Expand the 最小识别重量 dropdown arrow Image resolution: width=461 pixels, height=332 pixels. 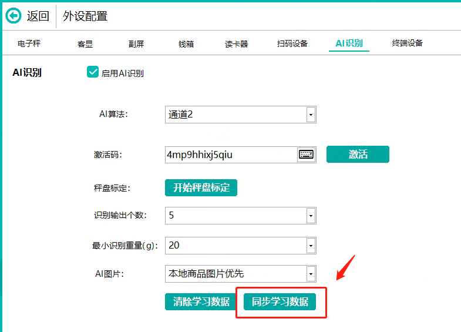click(311, 246)
